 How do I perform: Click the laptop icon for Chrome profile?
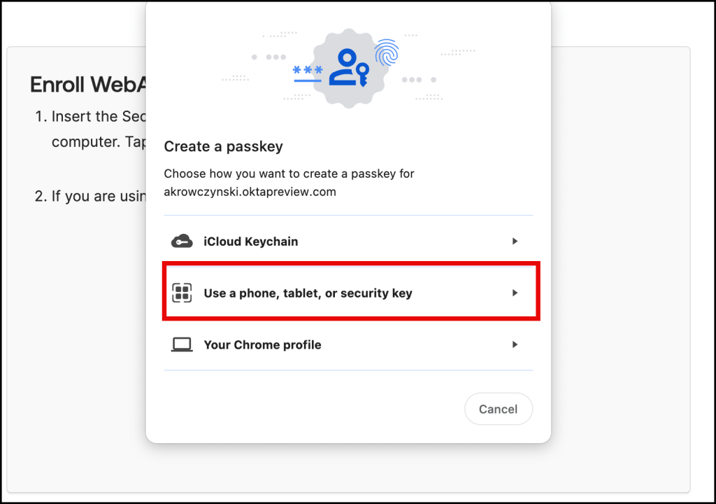pyautogui.click(x=182, y=345)
